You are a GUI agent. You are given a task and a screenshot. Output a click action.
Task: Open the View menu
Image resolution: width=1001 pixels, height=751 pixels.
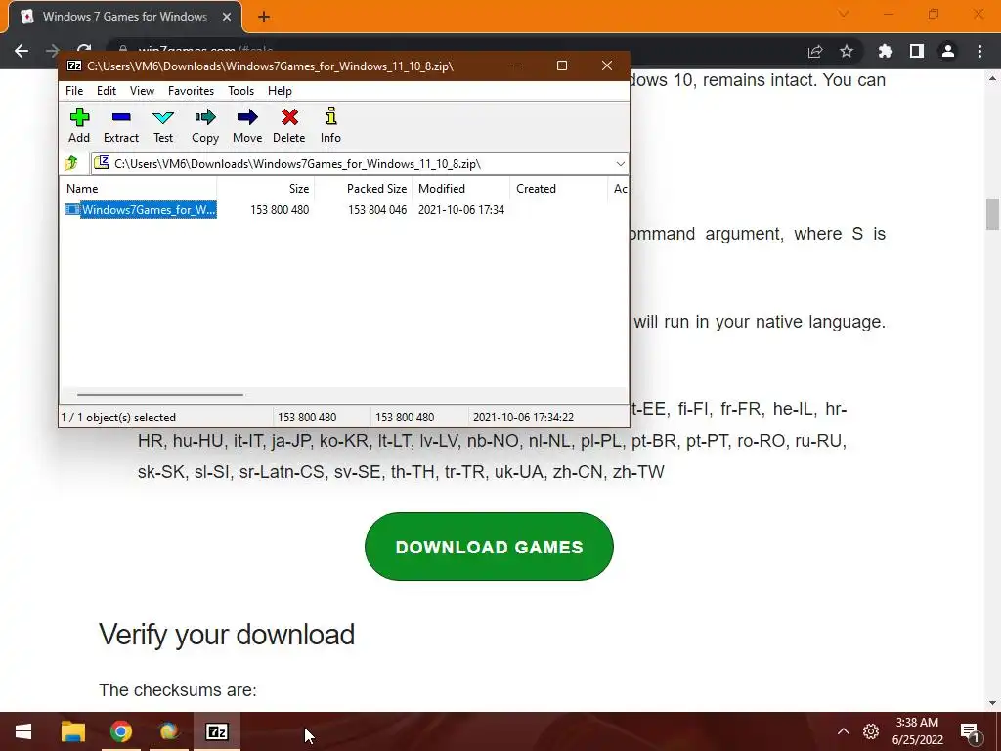142,91
